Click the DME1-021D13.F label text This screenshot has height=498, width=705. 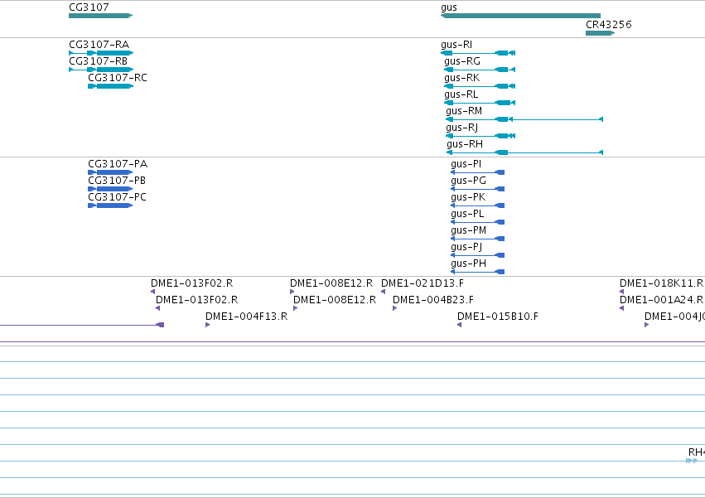(423, 283)
